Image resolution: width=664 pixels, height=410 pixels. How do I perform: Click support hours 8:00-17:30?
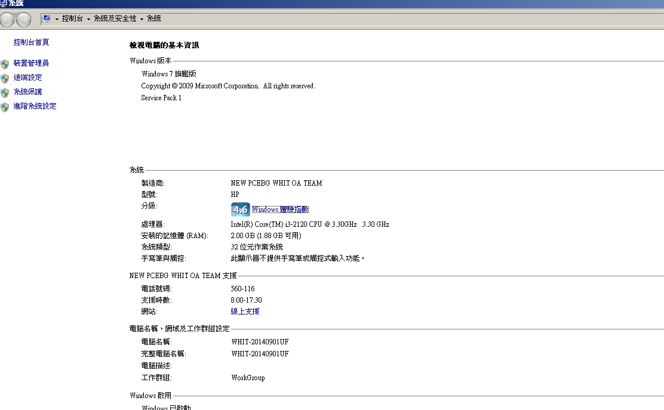246,300
